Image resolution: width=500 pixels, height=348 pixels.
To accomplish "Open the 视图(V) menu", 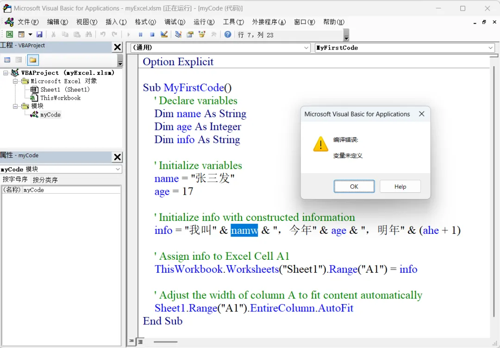I will (87, 22).
